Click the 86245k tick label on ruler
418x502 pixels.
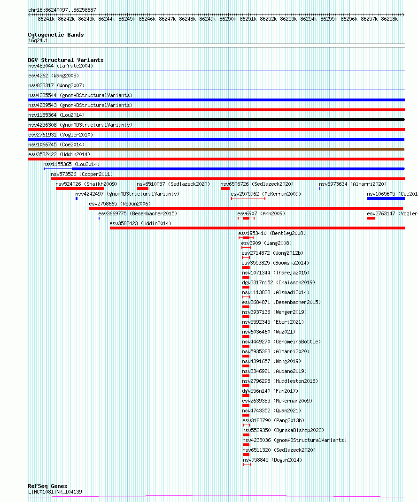click(x=127, y=19)
